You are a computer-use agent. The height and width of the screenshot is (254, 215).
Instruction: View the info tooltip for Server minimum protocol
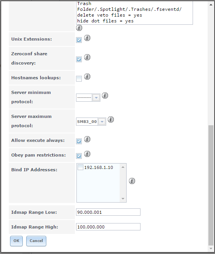[x=105, y=95]
